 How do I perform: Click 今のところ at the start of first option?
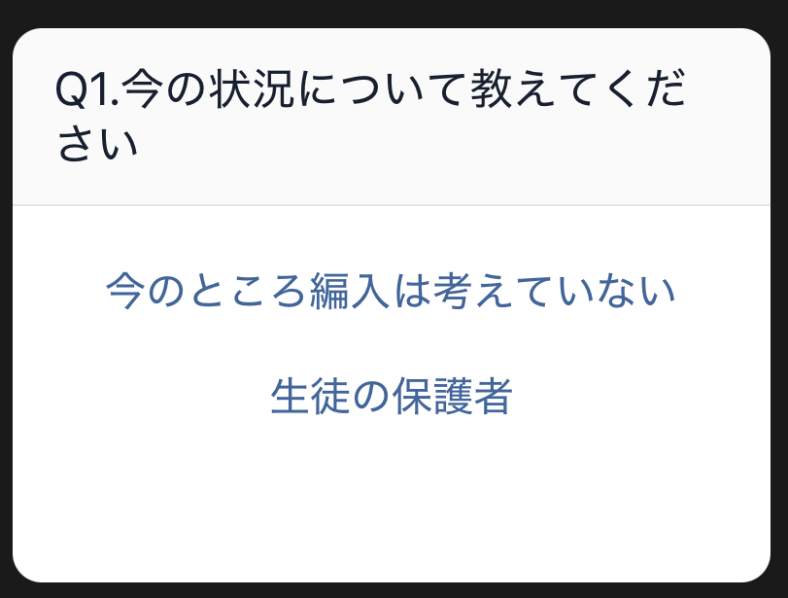[x=207, y=291]
